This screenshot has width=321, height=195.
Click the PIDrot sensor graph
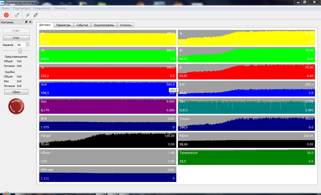246,140
